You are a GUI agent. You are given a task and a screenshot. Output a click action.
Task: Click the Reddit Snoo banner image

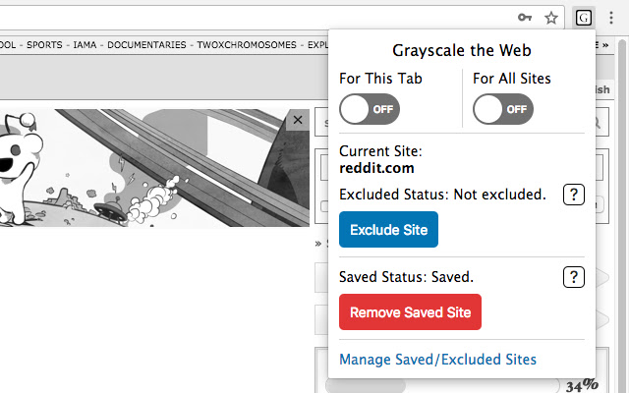tap(147, 168)
